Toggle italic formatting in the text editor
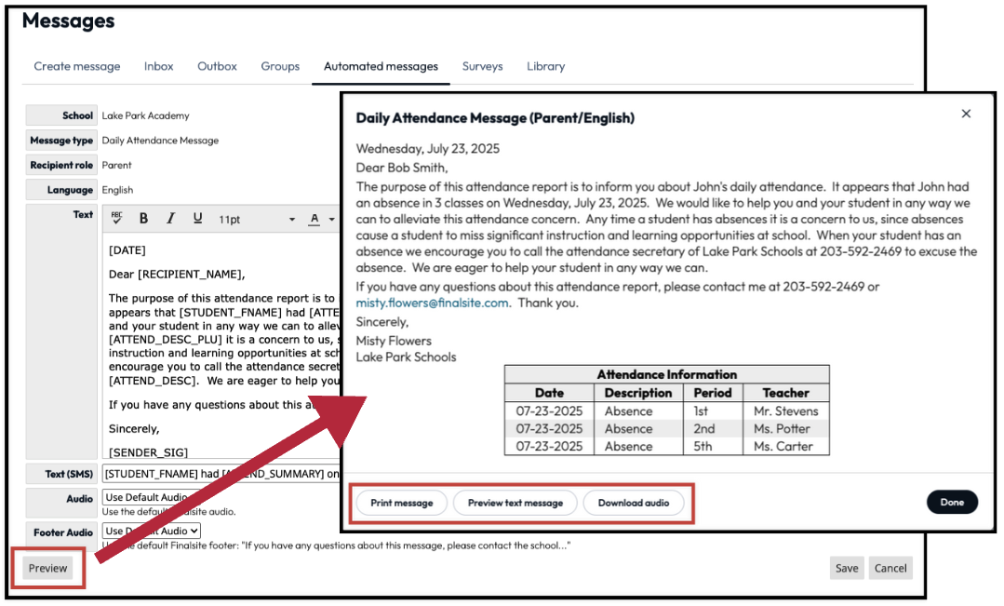Viewport: 1004px width, 606px height. (x=170, y=219)
